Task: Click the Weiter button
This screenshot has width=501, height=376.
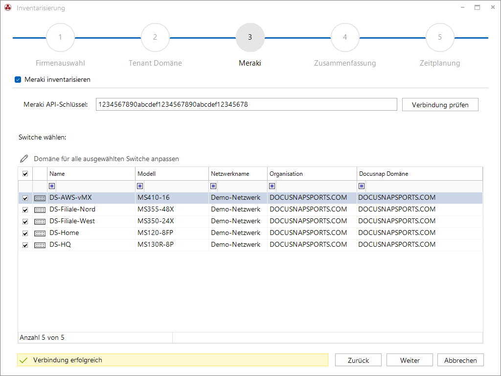Action: tap(410, 360)
